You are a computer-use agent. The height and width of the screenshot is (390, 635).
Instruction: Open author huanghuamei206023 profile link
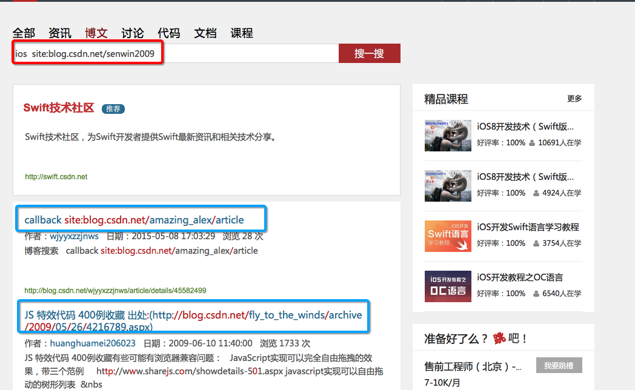point(93,343)
